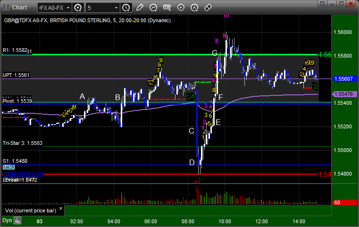Screen dimensions: 359x227
Task: Click the red volume value tag 60
Action: point(344,202)
